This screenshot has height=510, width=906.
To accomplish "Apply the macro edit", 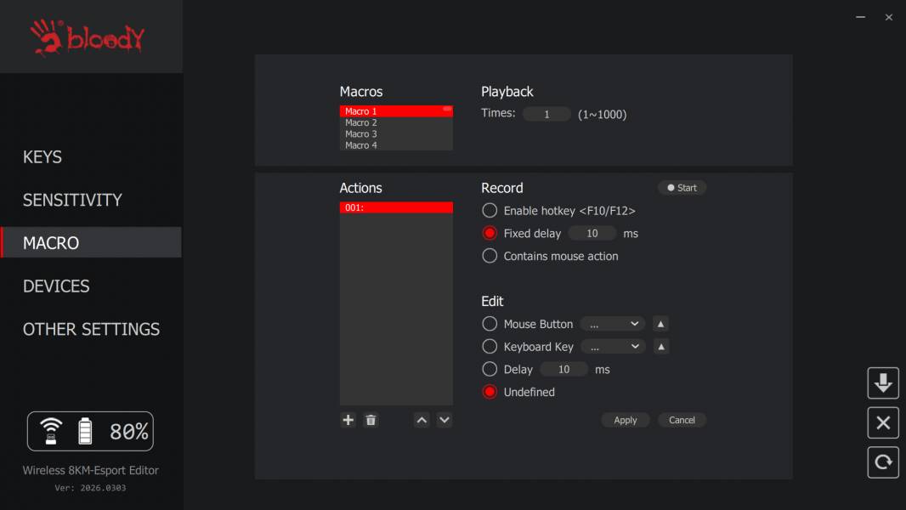I will pyautogui.click(x=626, y=420).
